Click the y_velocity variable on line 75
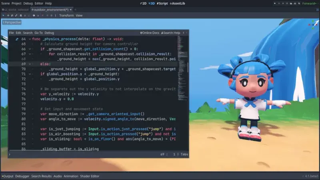 click(x=59, y=94)
